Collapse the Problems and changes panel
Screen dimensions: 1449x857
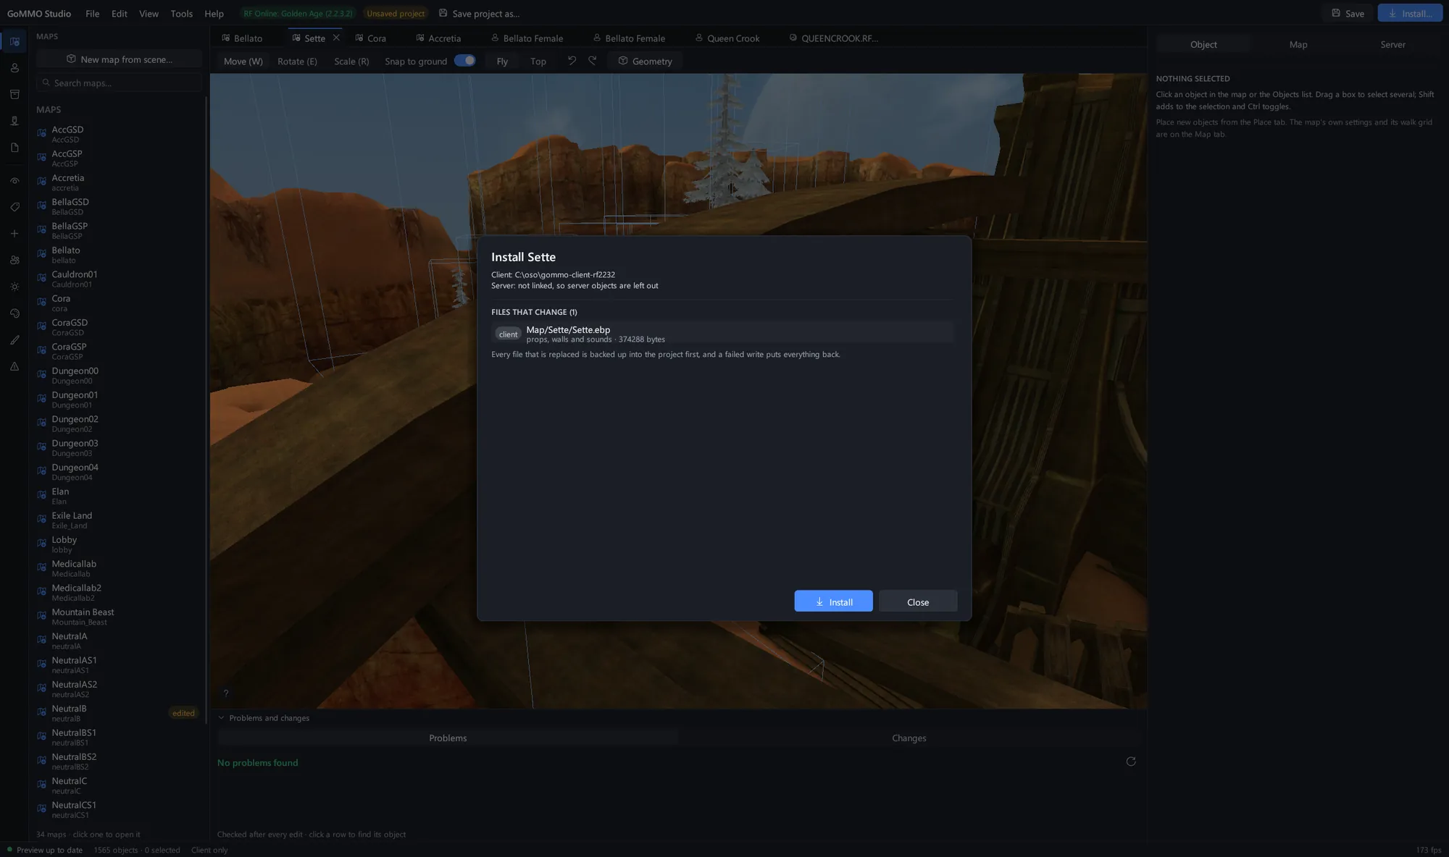pyautogui.click(x=222, y=718)
